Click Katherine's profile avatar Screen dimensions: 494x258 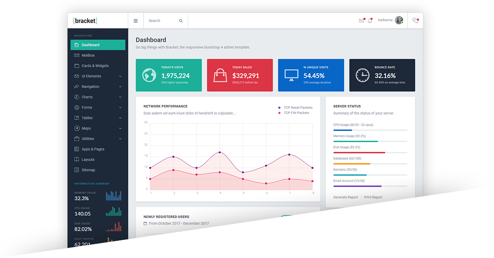pyautogui.click(x=399, y=20)
